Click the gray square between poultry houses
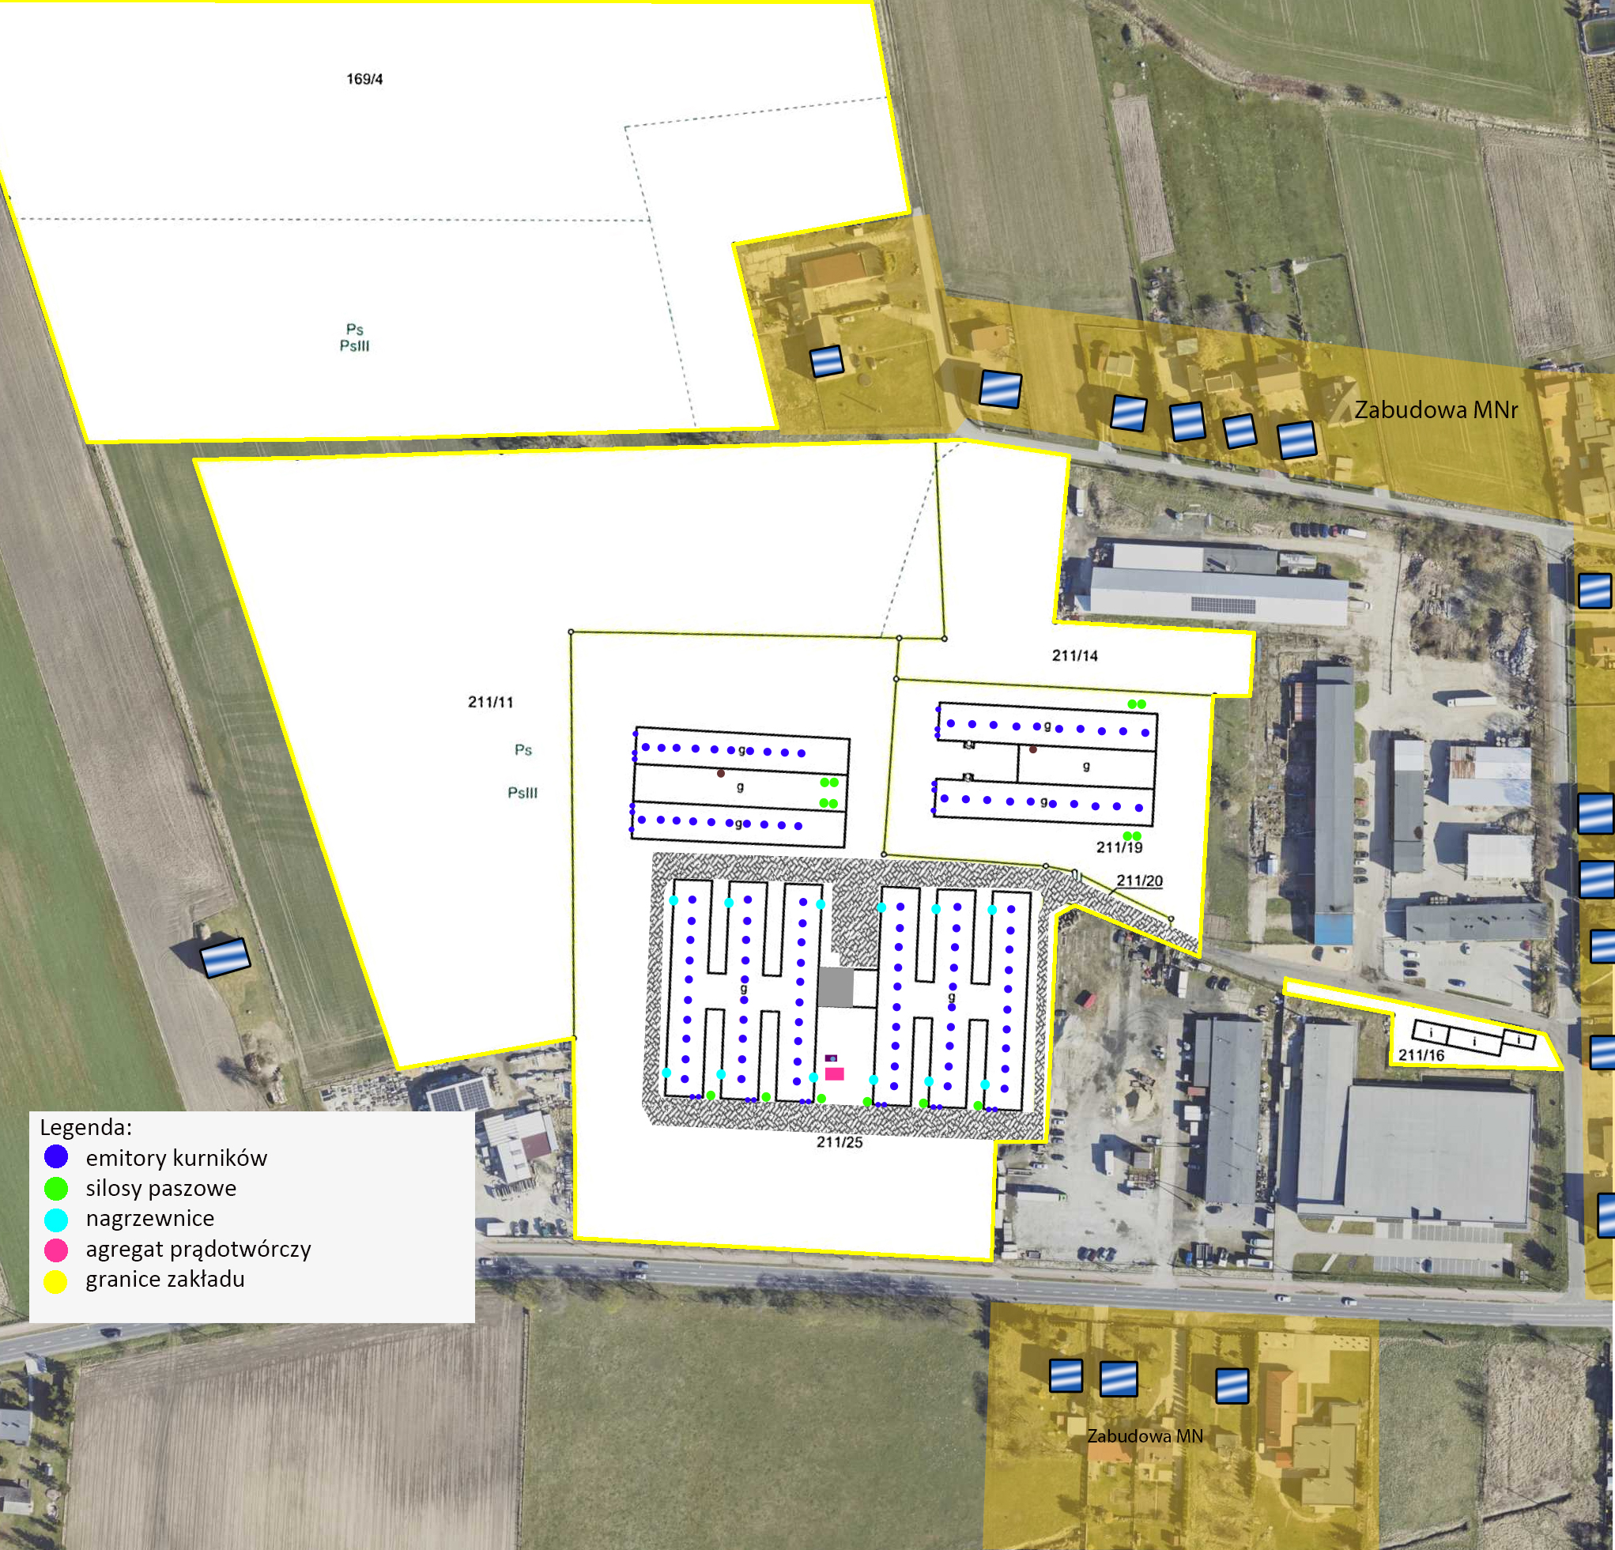Viewport: 1615px width, 1550px height. (x=836, y=986)
